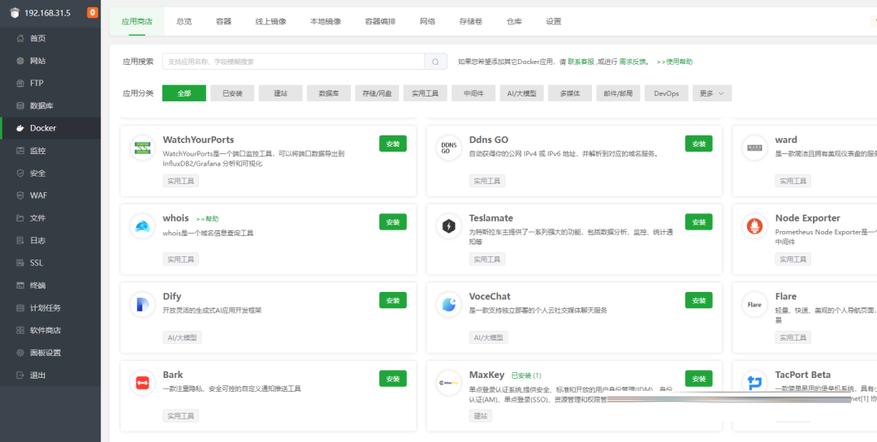The image size is (877, 442).
Task: Open the 线上镜像 tab
Action: pyautogui.click(x=270, y=22)
